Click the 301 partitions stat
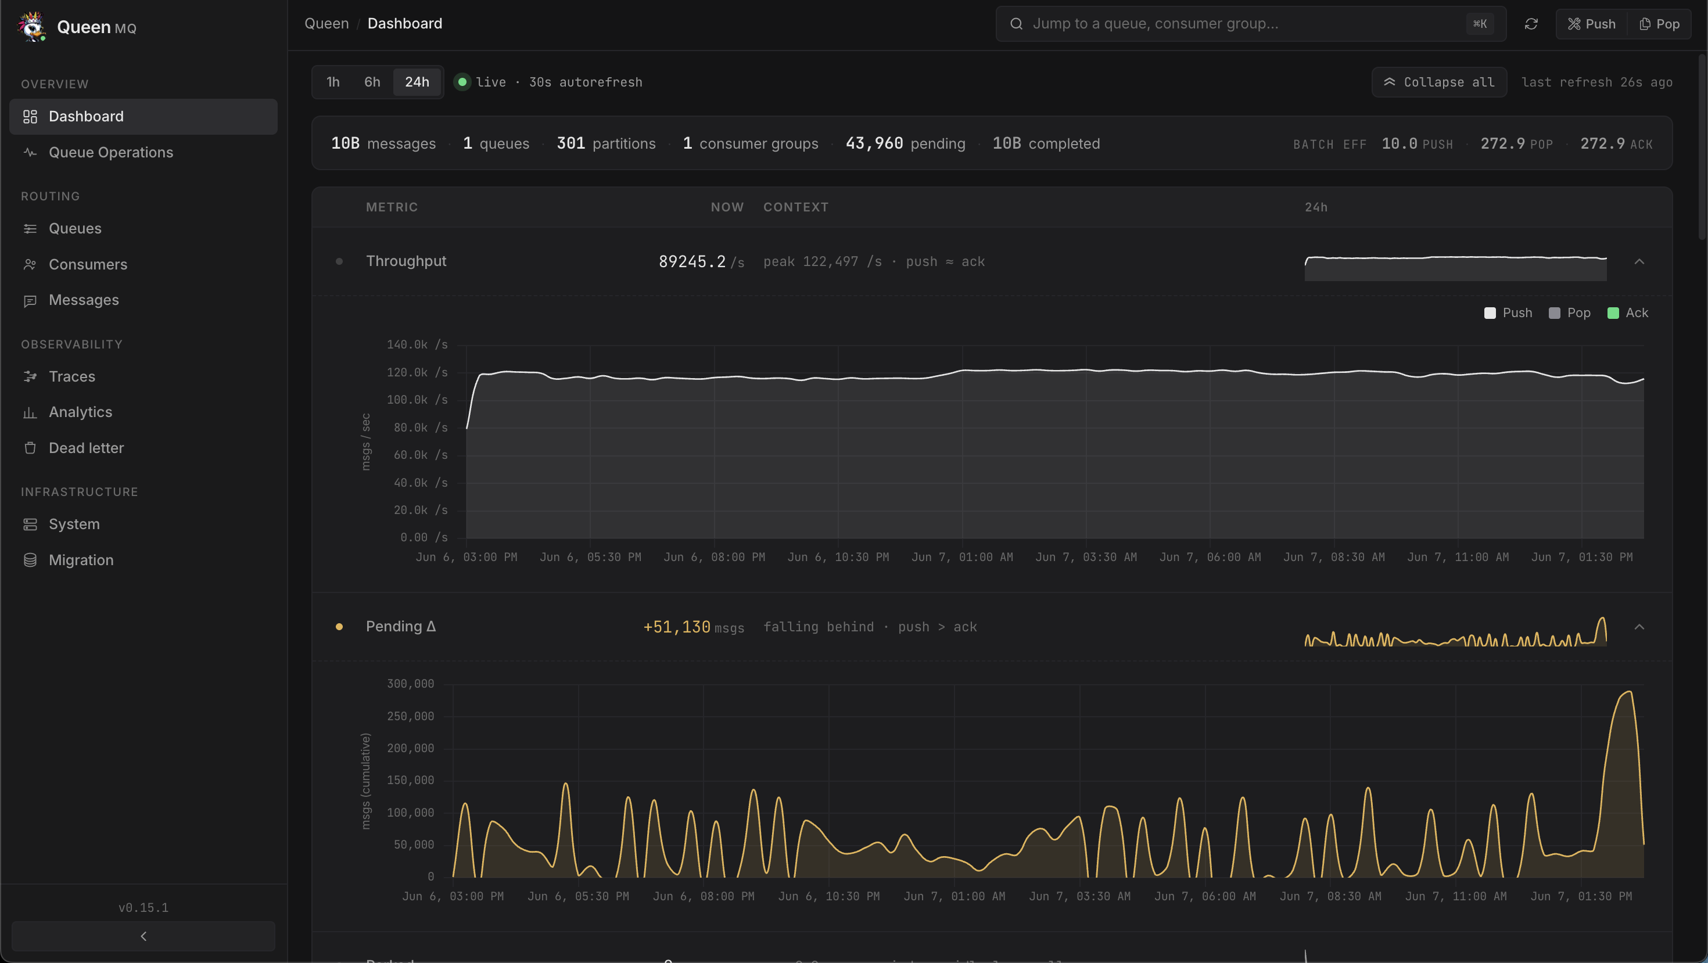Viewport: 1708px width, 963px height. click(605, 144)
